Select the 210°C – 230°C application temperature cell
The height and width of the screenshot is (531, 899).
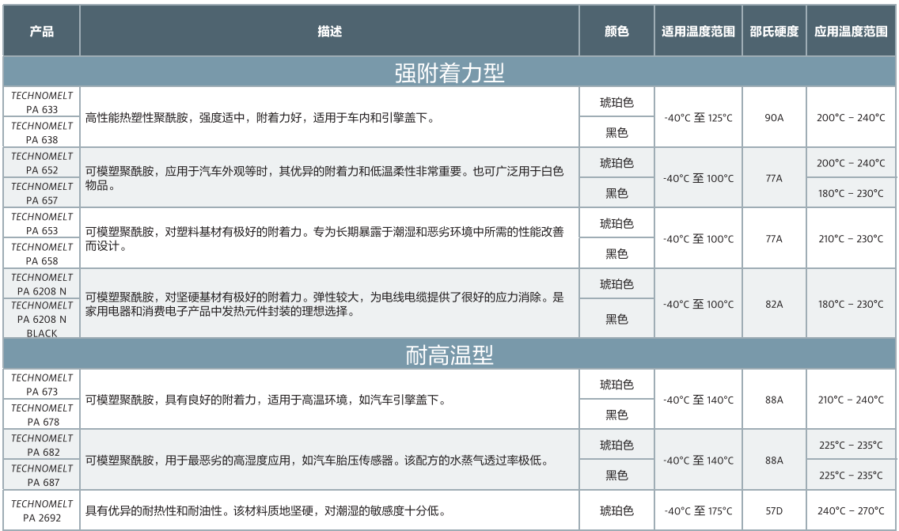tap(851, 238)
